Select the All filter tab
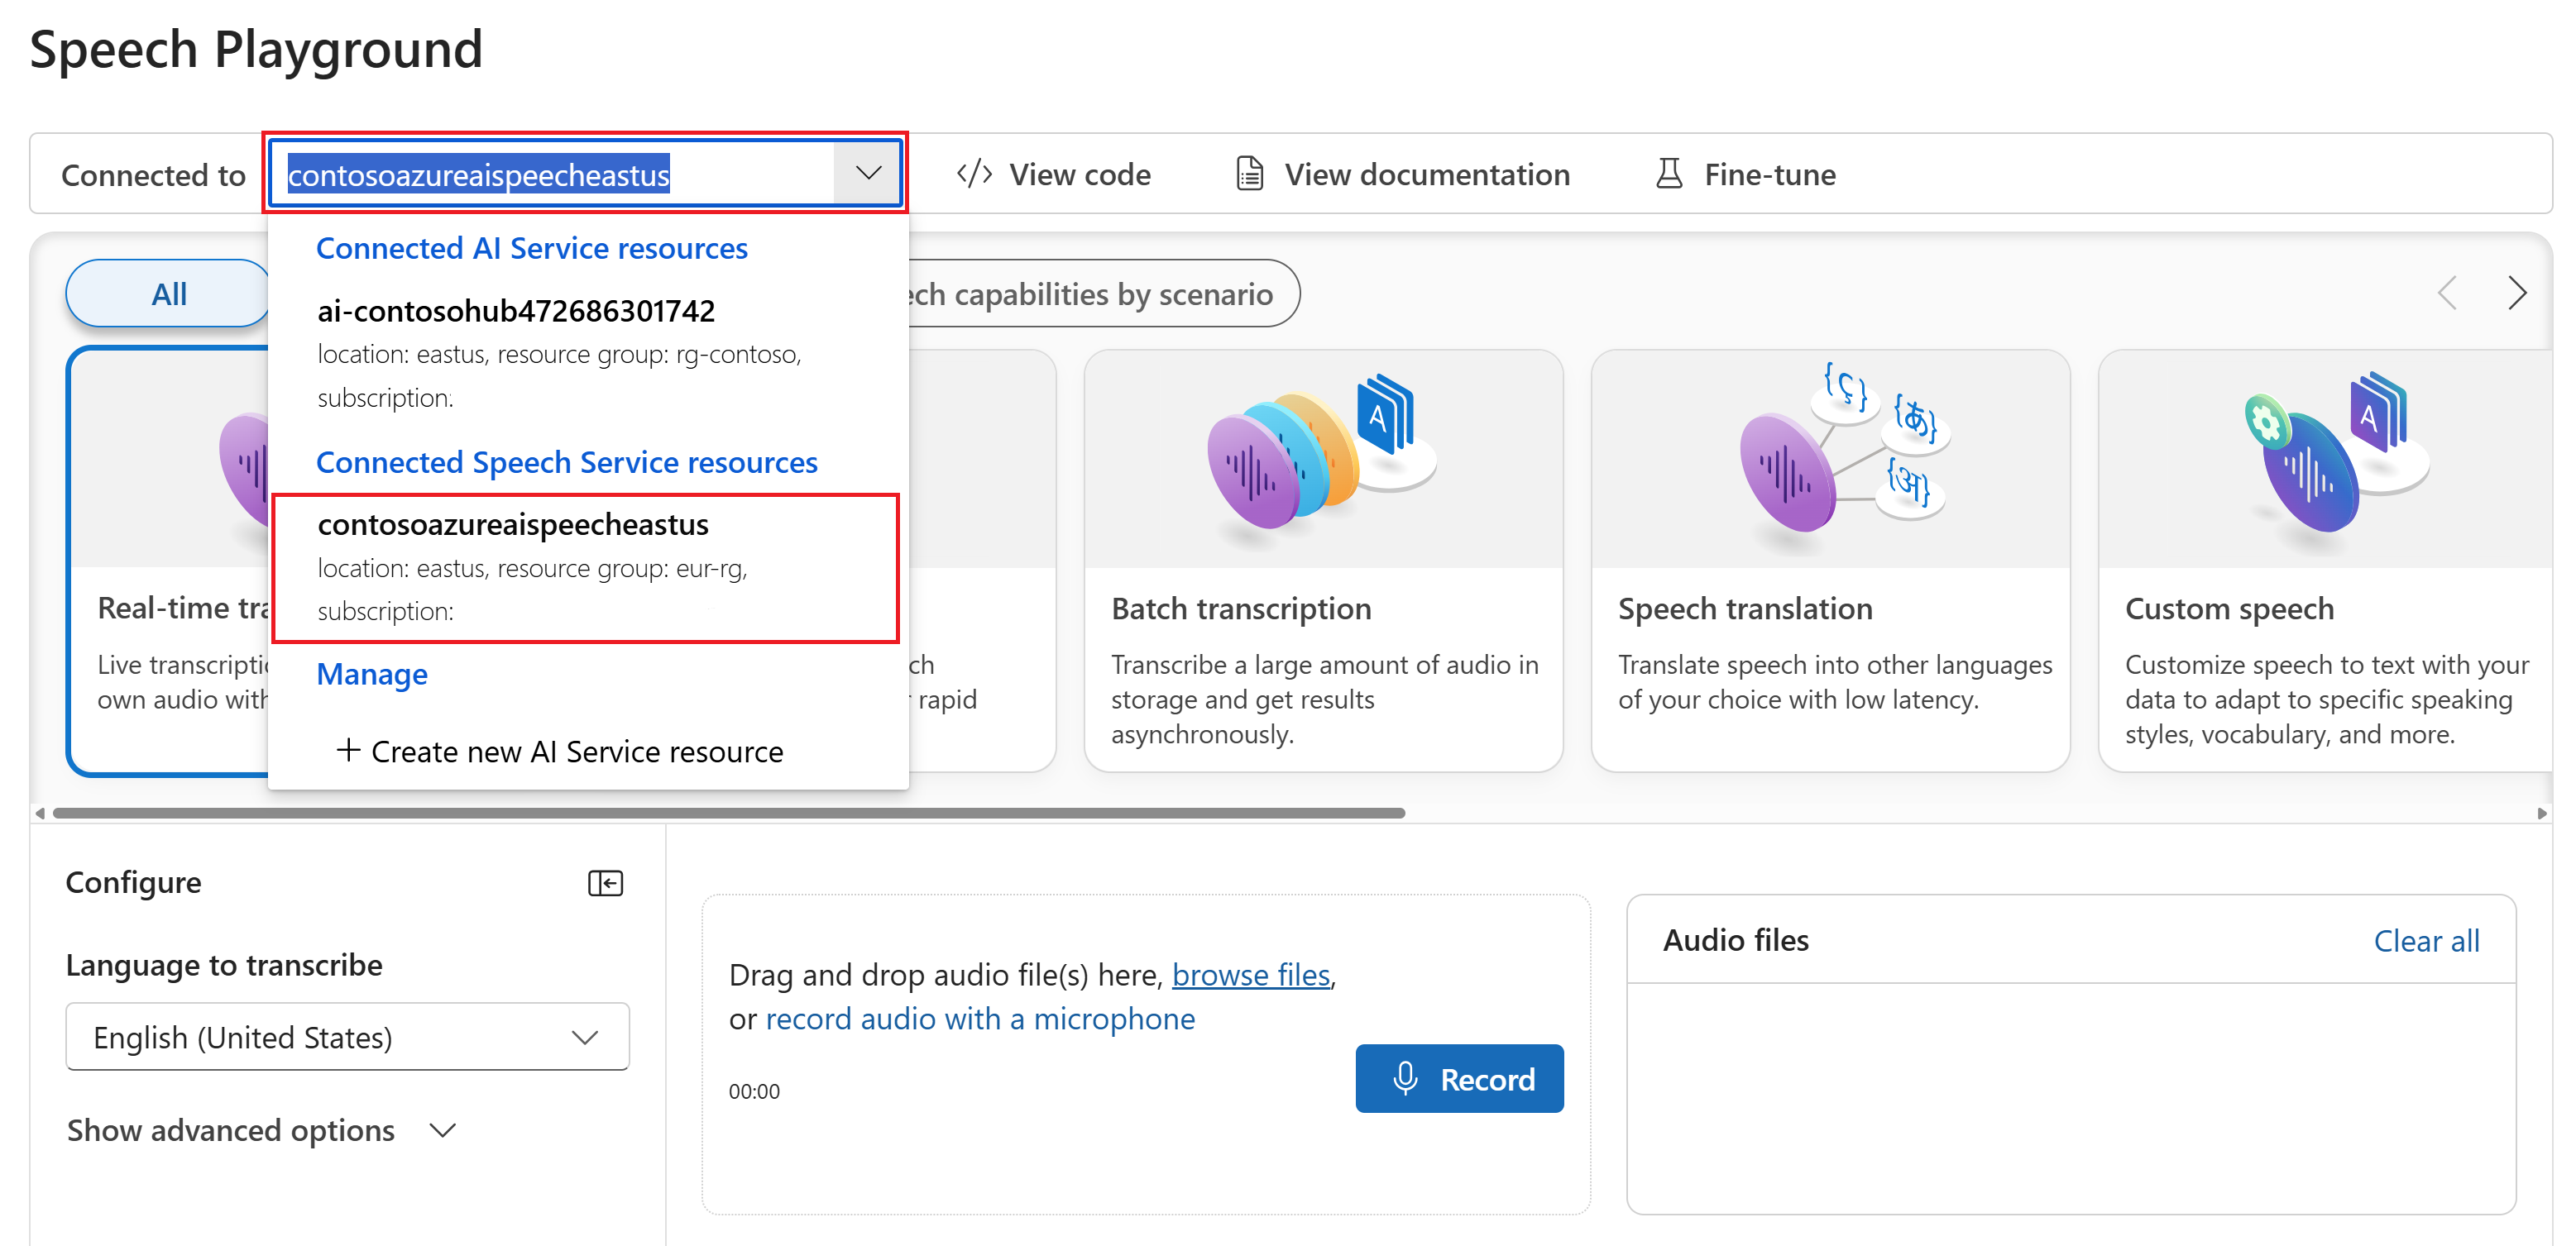Viewport: 2576px width, 1246px height. click(168, 294)
